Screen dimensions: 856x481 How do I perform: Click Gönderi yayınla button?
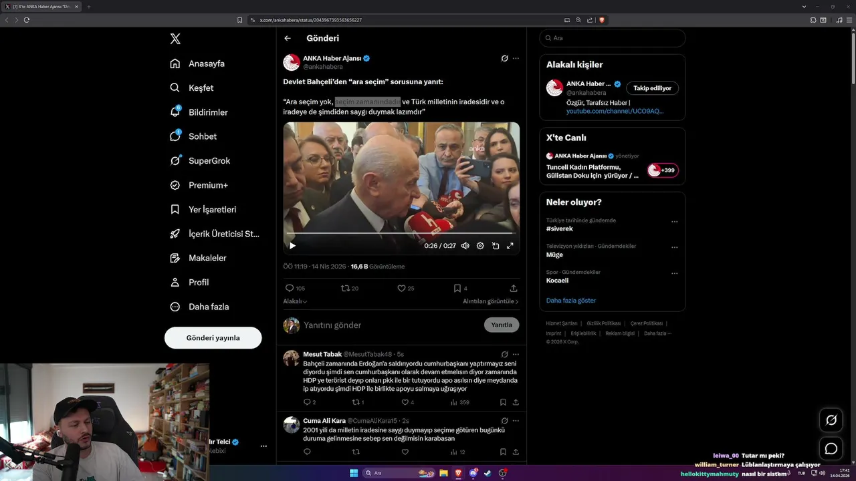213,338
